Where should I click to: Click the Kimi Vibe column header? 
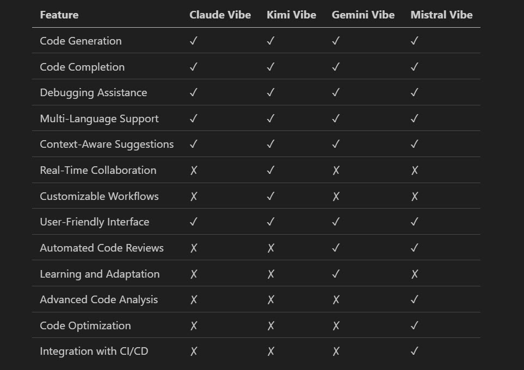click(291, 15)
